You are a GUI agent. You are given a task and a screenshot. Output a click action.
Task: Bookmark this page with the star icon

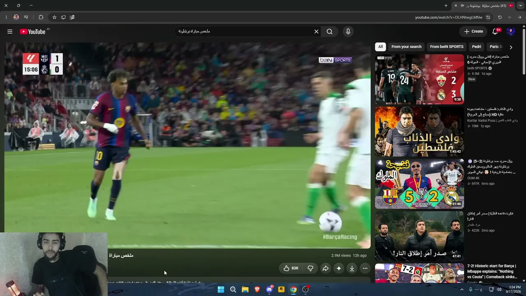pos(54,17)
